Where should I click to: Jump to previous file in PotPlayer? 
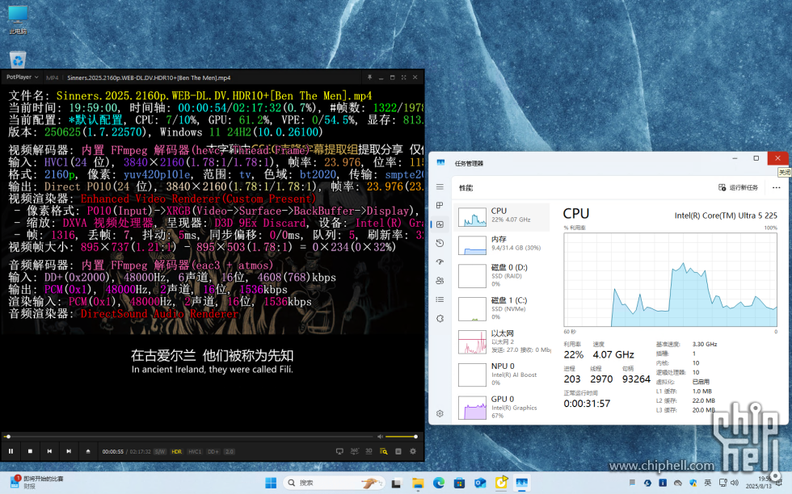click(x=49, y=451)
